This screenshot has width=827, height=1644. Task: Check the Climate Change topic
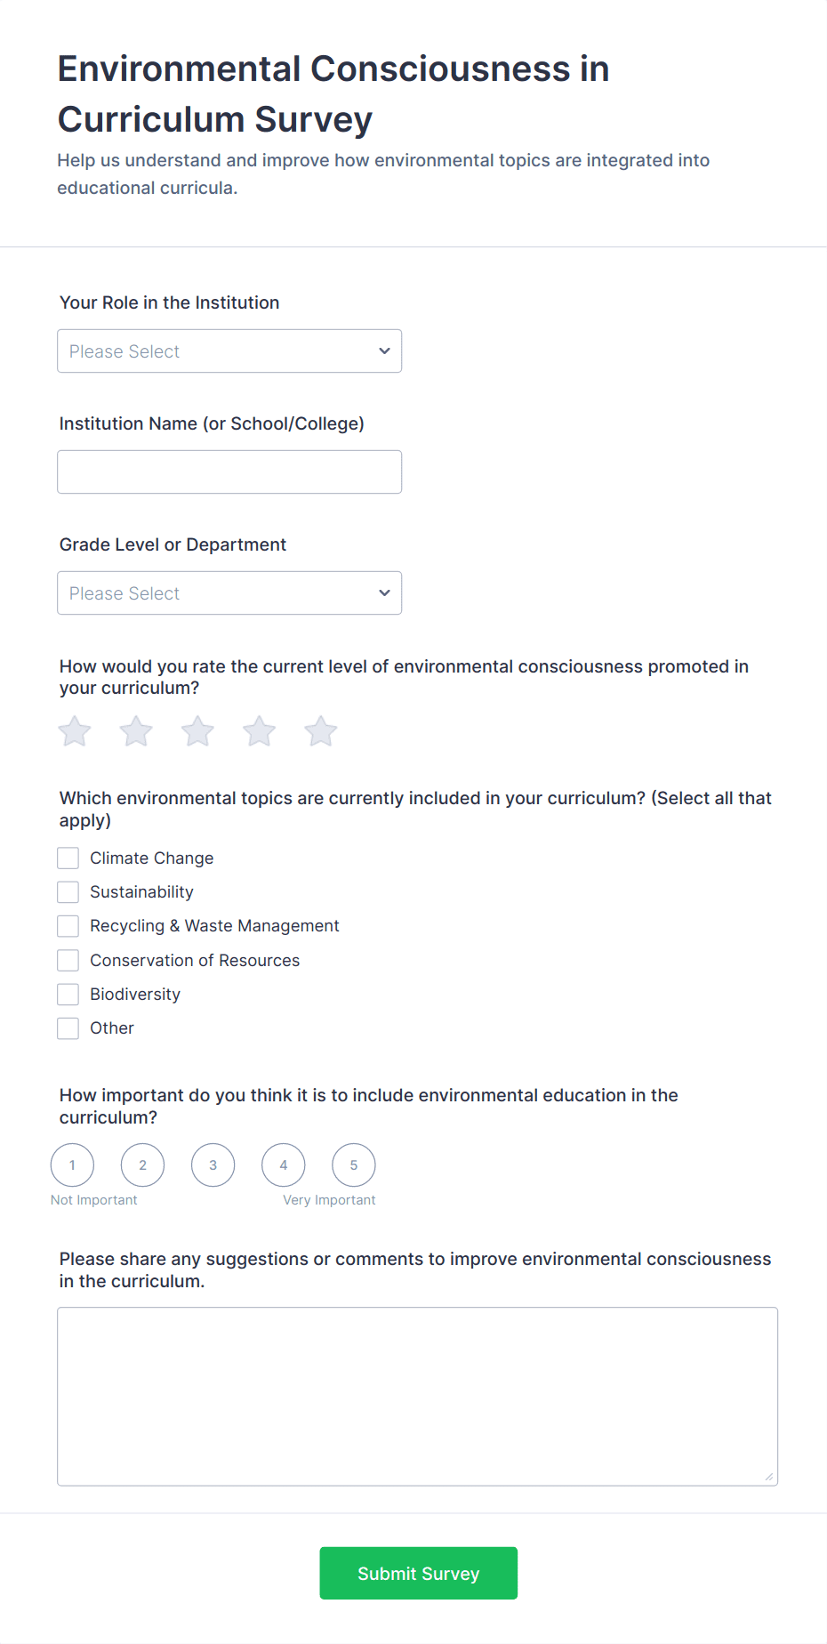click(x=68, y=858)
